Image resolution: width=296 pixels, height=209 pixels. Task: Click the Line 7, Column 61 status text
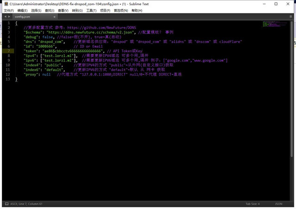(x=26, y=204)
